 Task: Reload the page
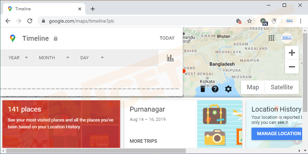[30, 21]
